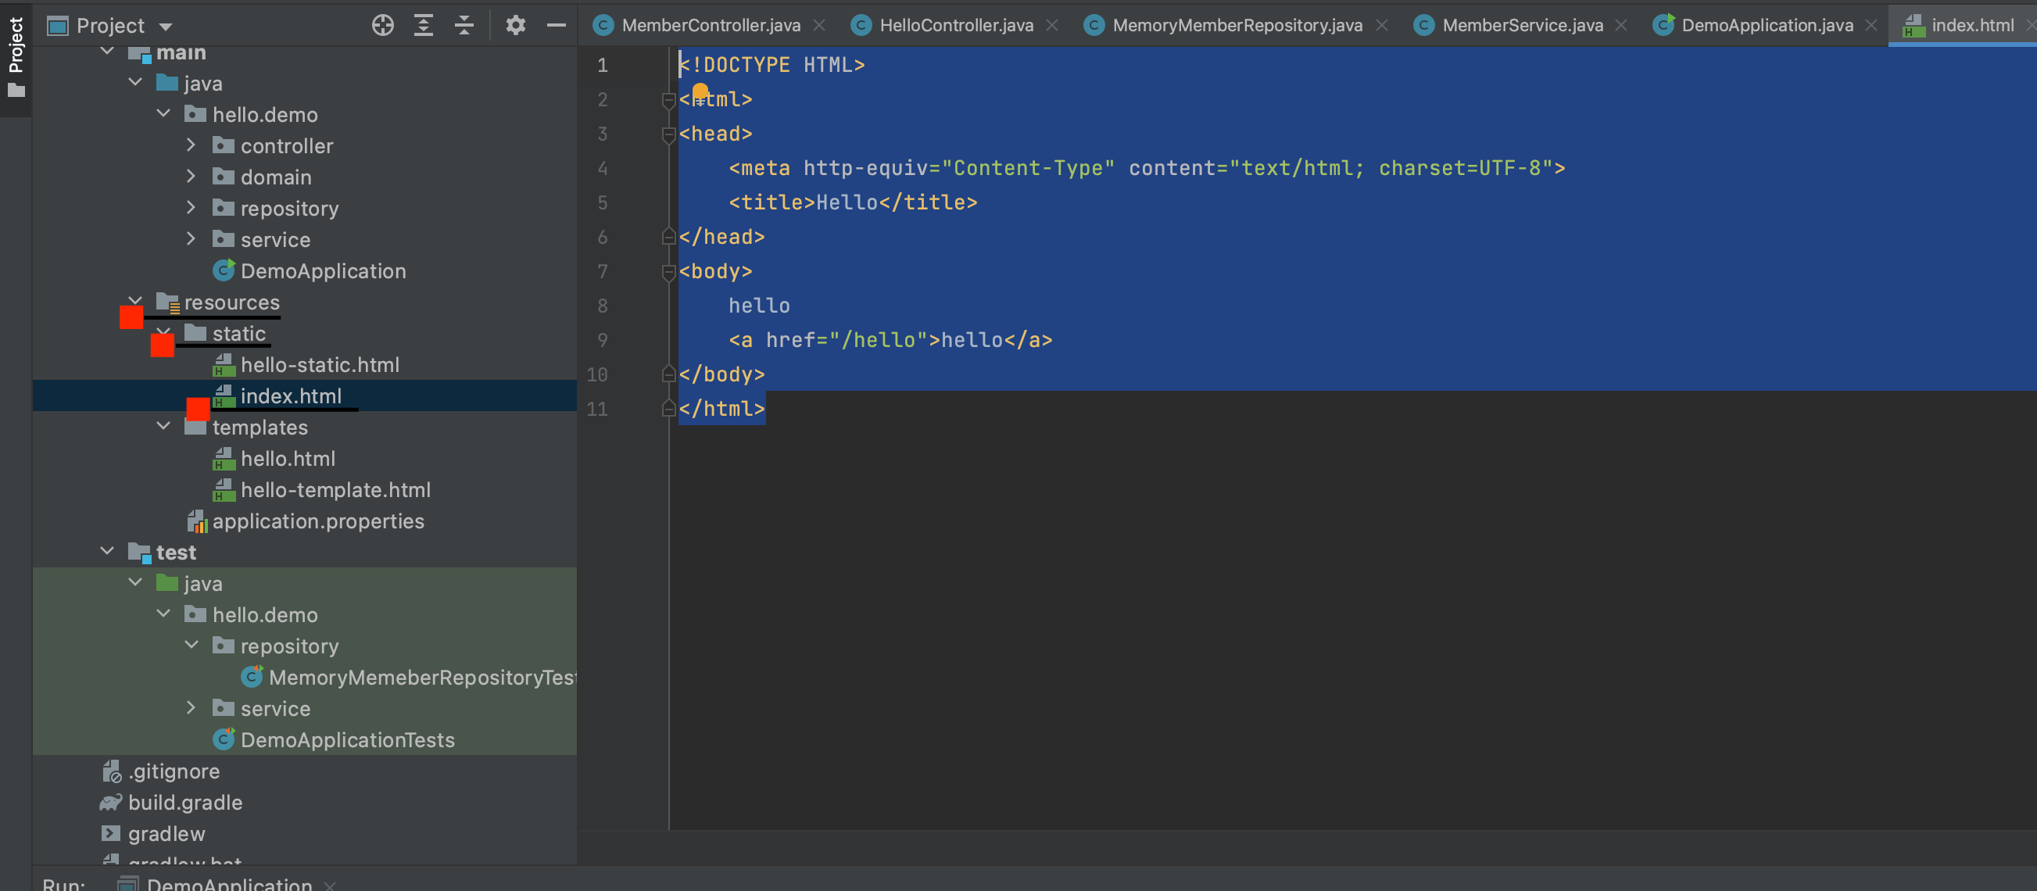Open the build.gradle file
The width and height of the screenshot is (2037, 891).
click(x=185, y=803)
